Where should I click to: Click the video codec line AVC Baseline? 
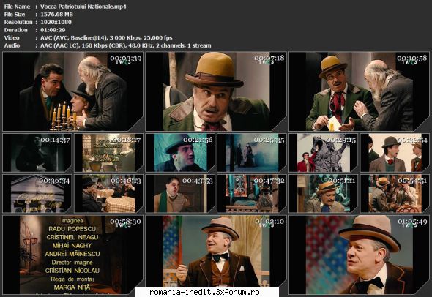click(x=106, y=38)
